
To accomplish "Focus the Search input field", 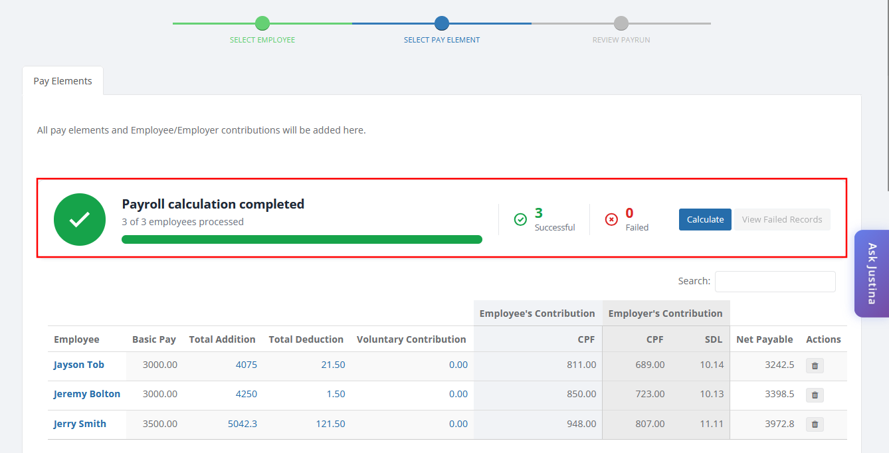I will pos(775,281).
